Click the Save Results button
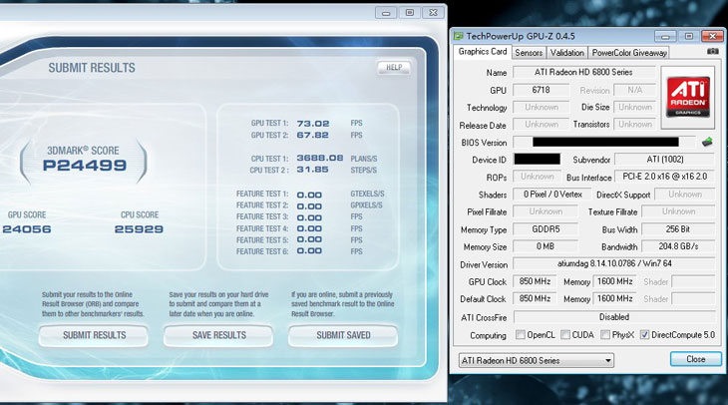The width and height of the screenshot is (728, 405). [218, 335]
